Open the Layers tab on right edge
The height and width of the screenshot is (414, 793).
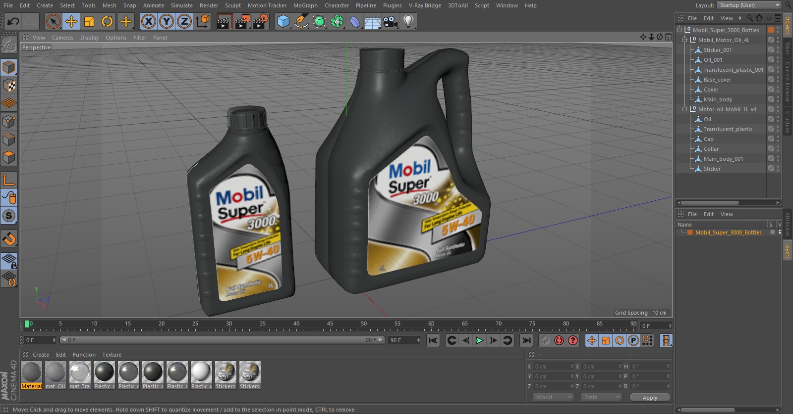787,250
